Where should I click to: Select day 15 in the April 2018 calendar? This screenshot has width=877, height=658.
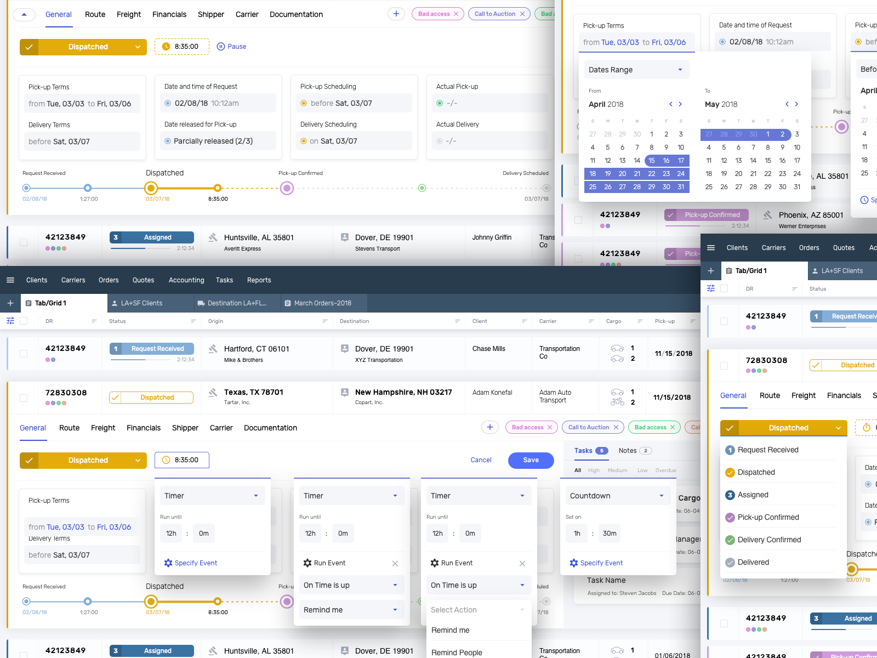tap(651, 161)
